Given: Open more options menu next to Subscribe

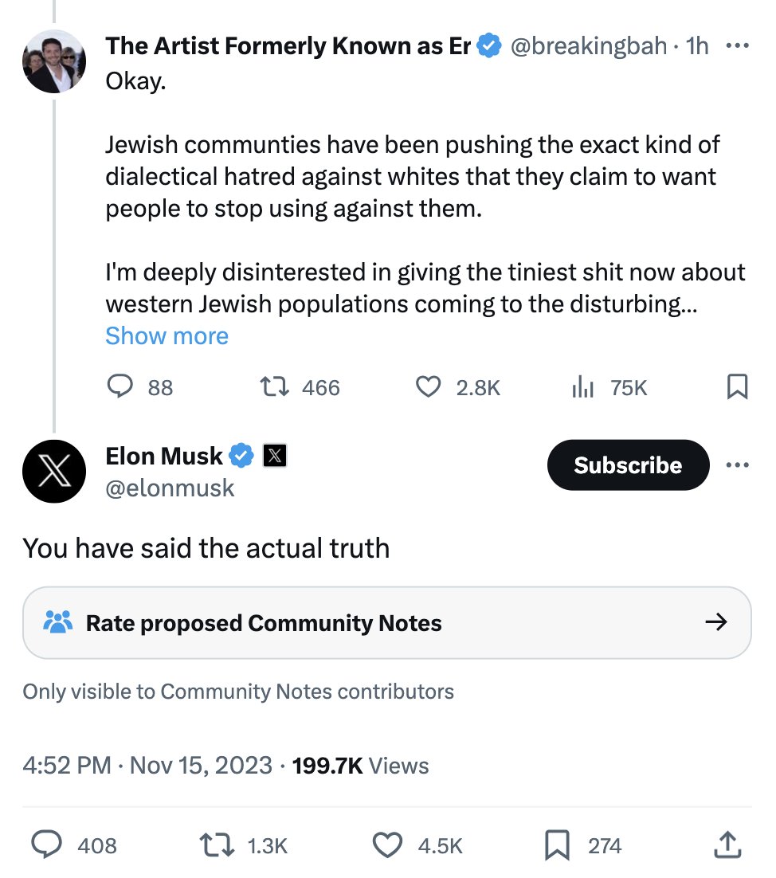Looking at the screenshot, I should [x=738, y=465].
